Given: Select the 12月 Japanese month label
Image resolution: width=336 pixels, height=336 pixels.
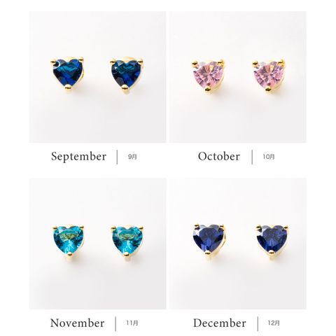Looking at the screenshot, I should pos(274,323).
